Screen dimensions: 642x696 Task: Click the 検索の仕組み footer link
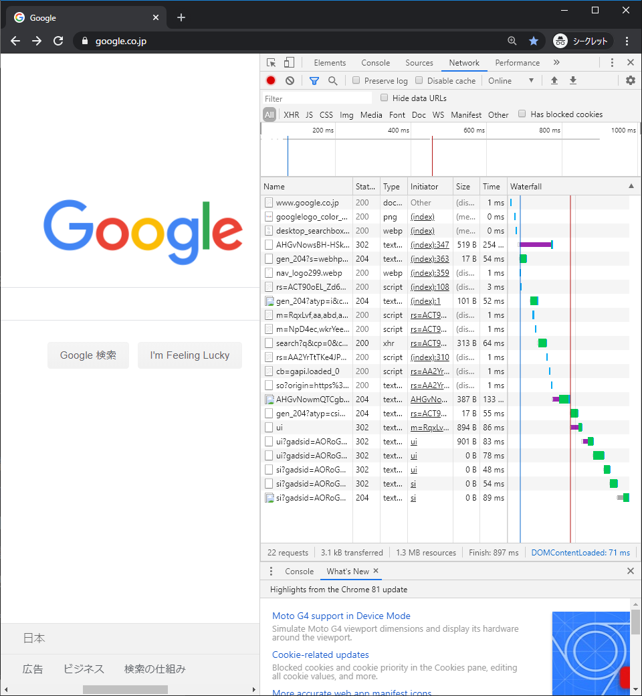(x=155, y=669)
